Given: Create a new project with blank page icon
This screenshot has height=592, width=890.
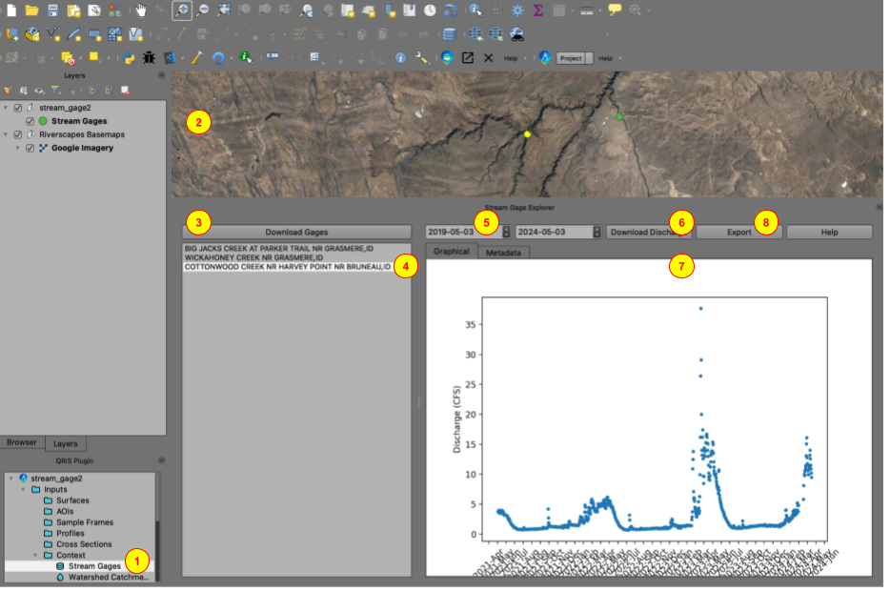Looking at the screenshot, I should click(12, 10).
